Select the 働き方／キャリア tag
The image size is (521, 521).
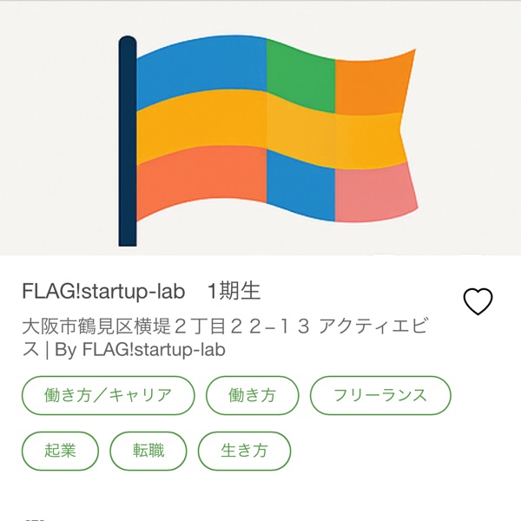point(108,395)
